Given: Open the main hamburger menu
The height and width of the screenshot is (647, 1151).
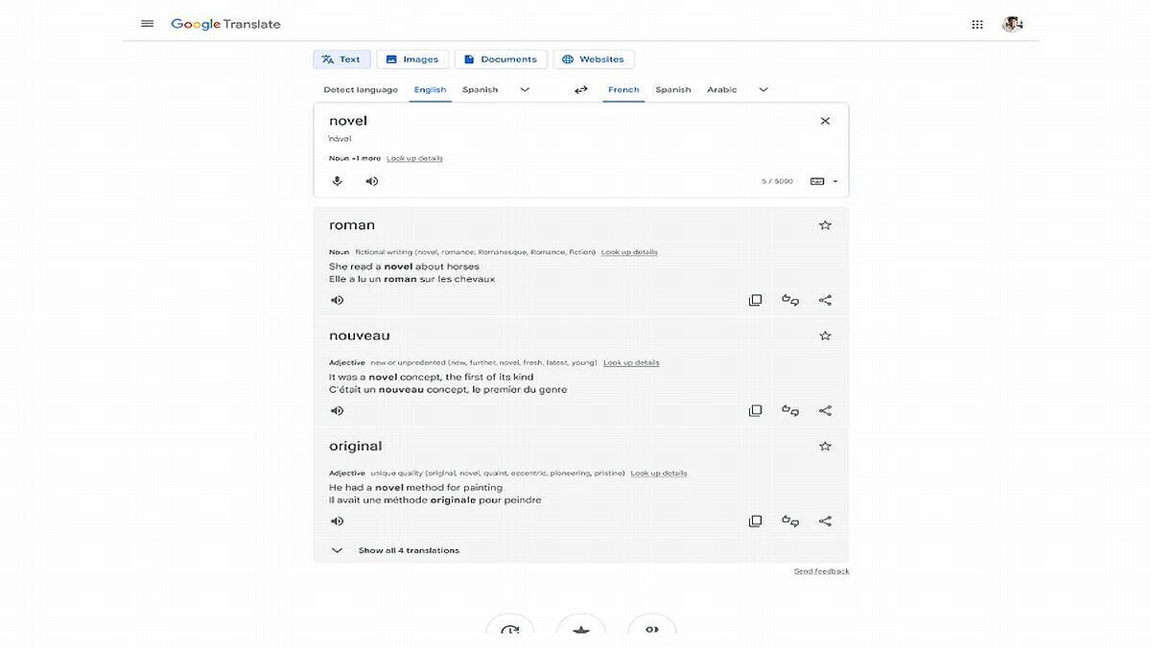Looking at the screenshot, I should tap(147, 24).
